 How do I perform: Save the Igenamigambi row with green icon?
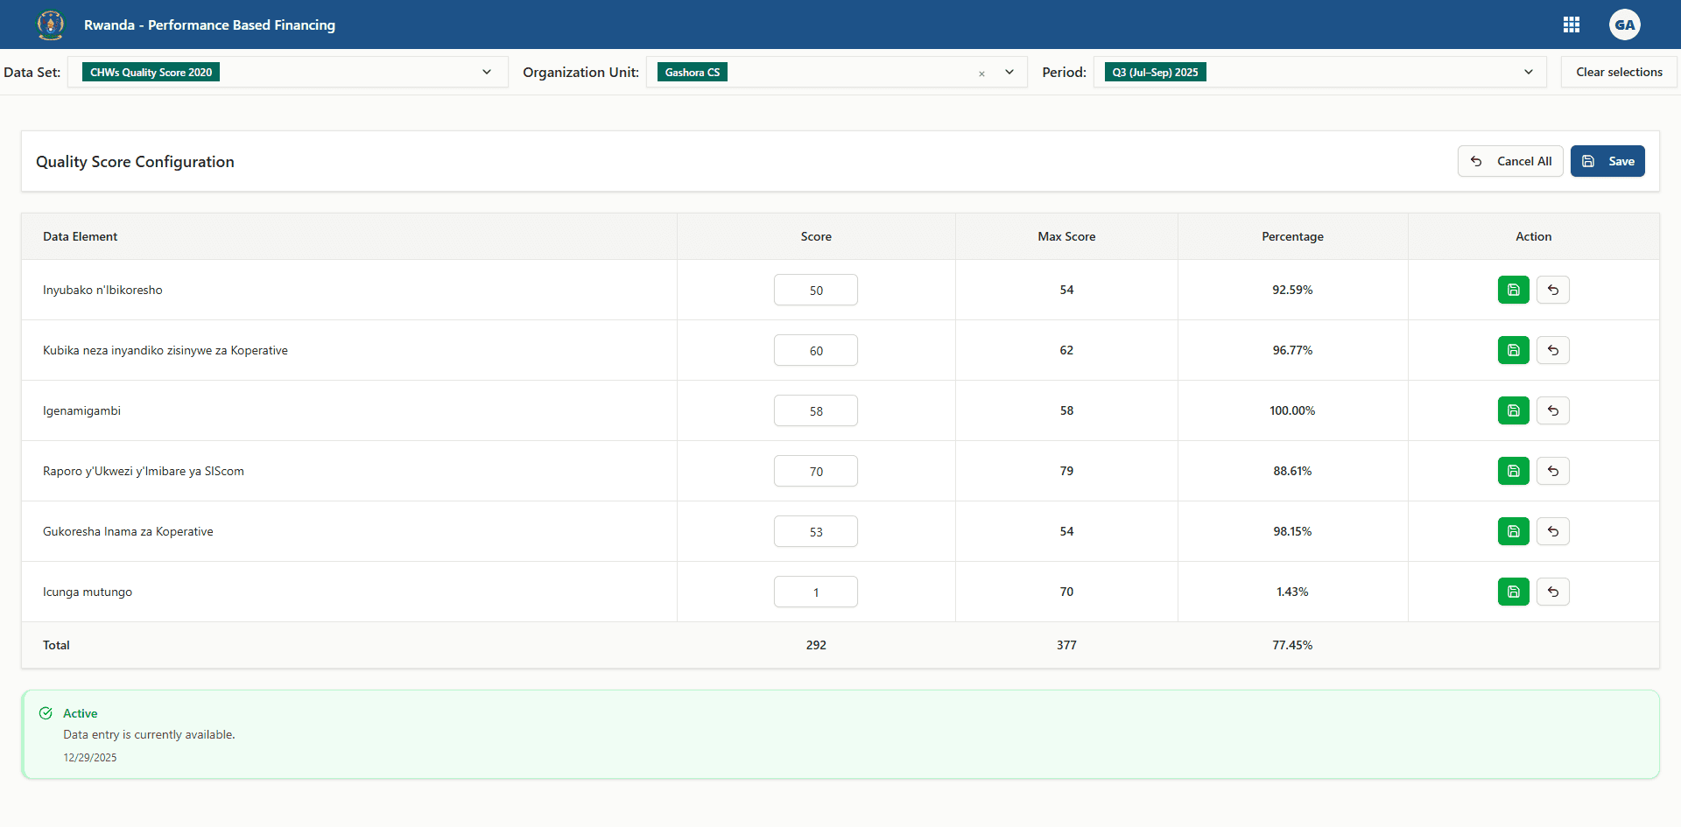(x=1513, y=410)
